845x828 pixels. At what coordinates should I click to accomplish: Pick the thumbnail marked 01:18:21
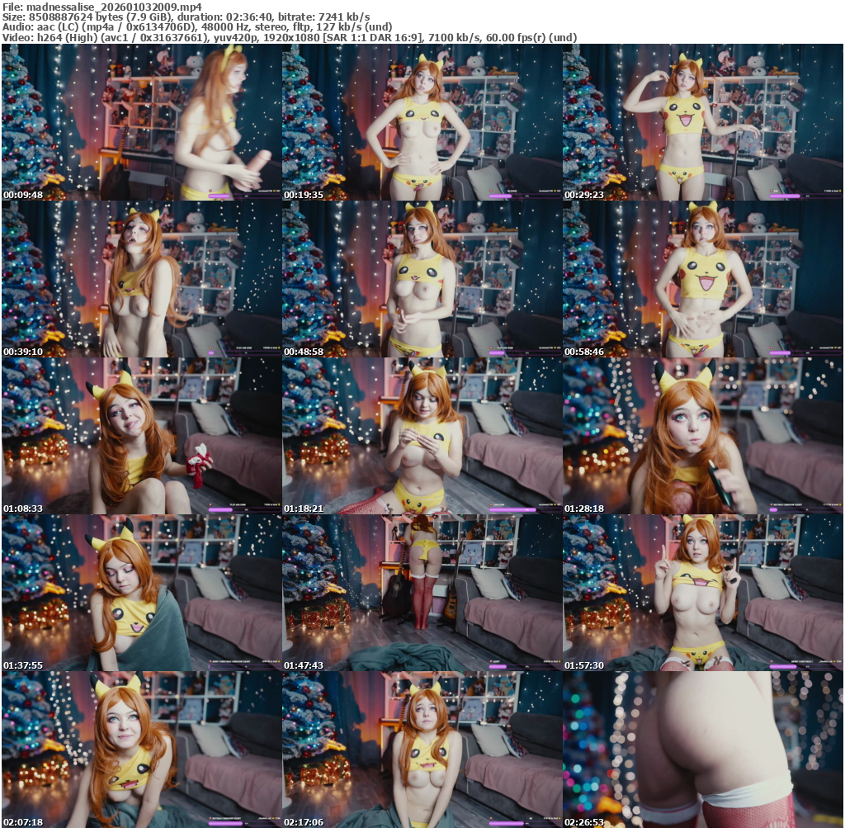pos(422,436)
